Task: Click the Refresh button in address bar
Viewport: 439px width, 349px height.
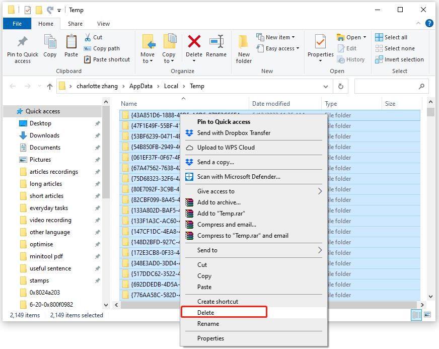Action: point(340,87)
